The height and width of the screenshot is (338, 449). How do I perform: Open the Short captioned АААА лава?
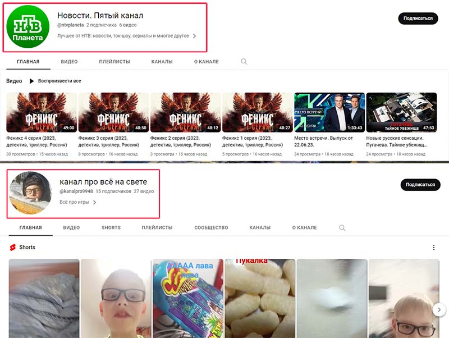pos(188,299)
